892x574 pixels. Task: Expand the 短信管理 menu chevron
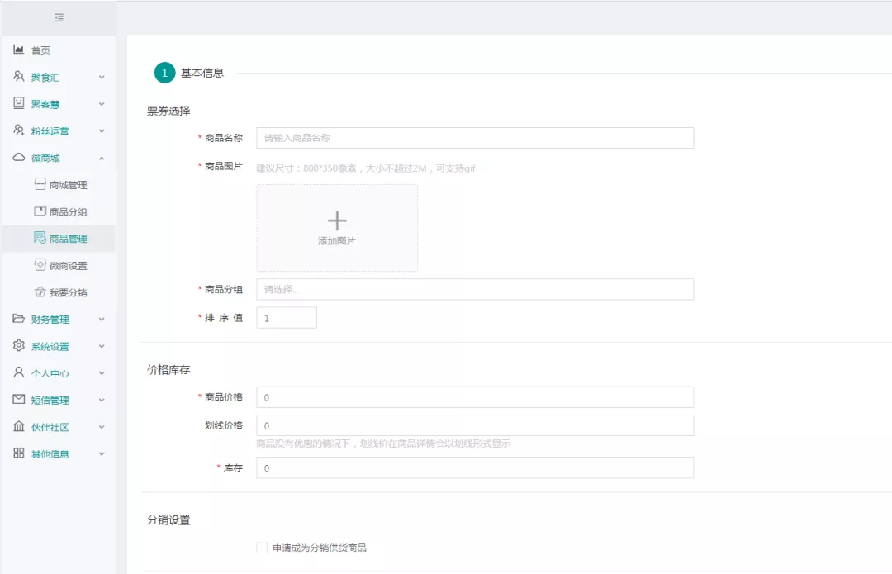click(102, 400)
